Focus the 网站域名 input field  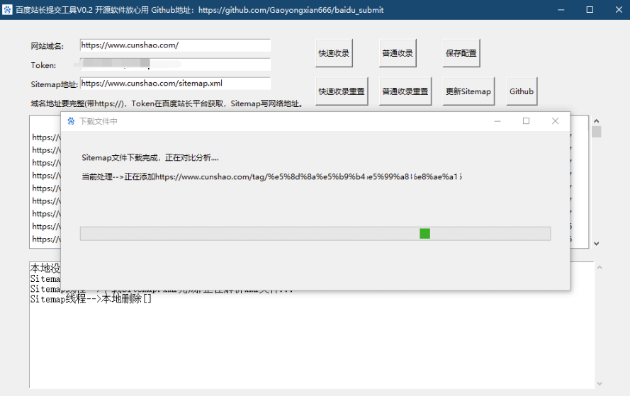tap(175, 45)
